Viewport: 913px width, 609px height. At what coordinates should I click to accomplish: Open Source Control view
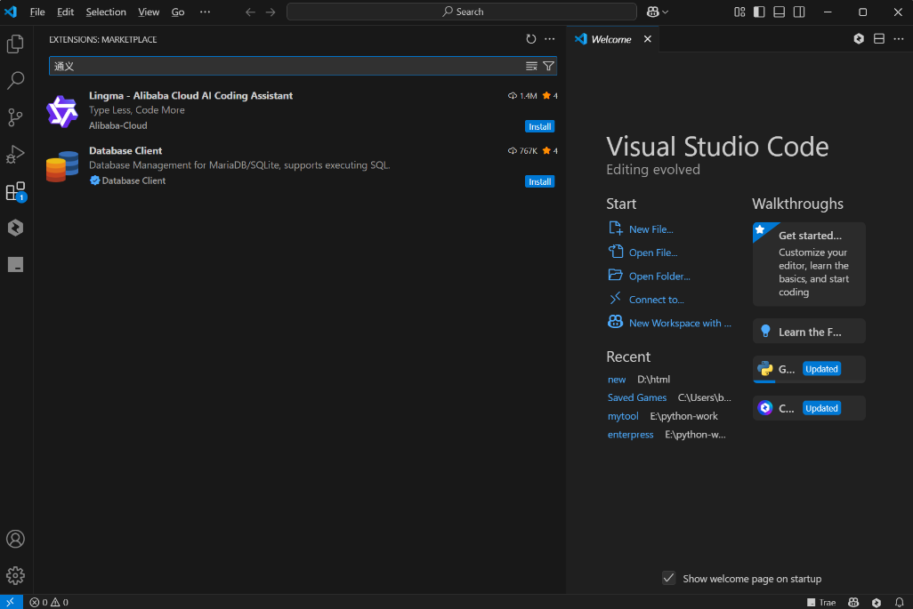click(x=15, y=117)
